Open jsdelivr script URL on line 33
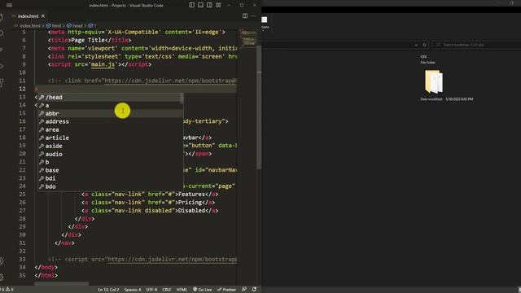This screenshot has height=293, width=521. 172,259
